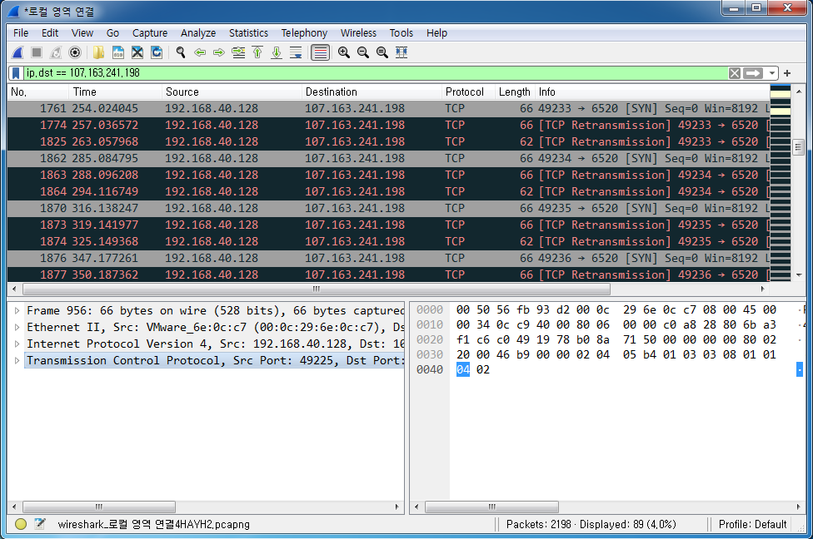Click in the display filter field

376,73
